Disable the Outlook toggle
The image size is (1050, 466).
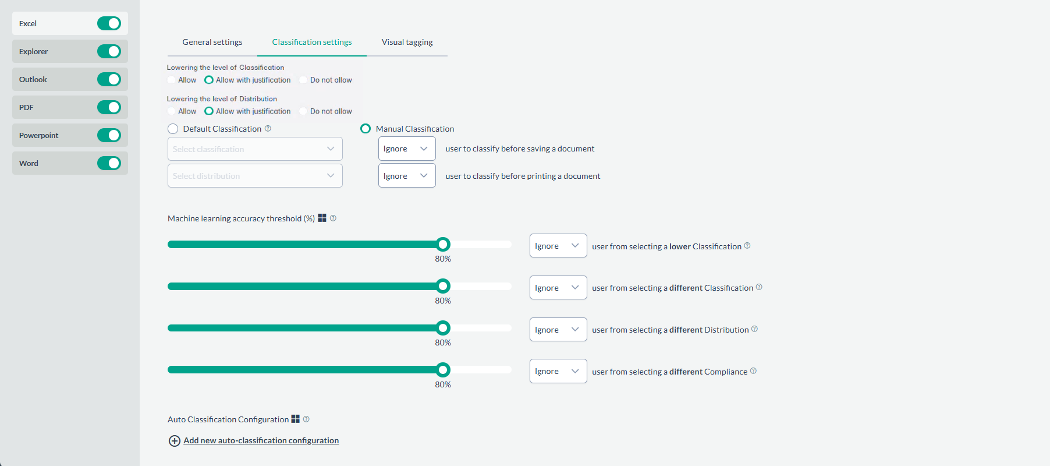tap(109, 79)
